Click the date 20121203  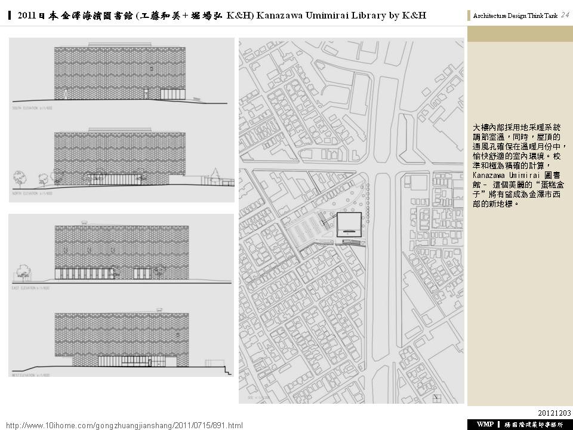554,413
